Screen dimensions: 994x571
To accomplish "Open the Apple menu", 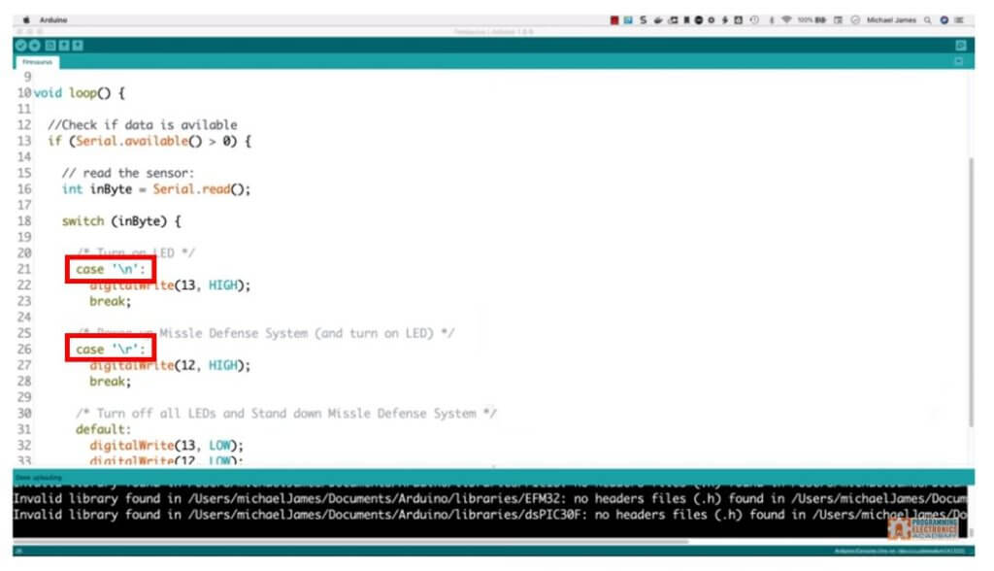I will point(26,18).
